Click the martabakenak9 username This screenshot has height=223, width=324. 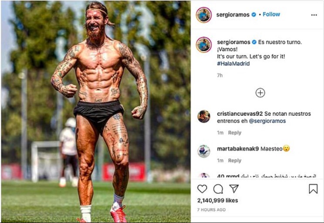(238, 149)
